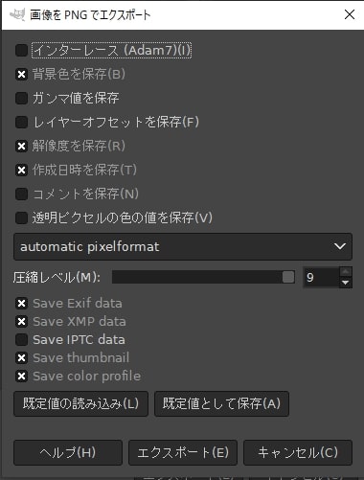Uncheck Save XMP data
This screenshot has height=480, width=364.
[x=21, y=321]
